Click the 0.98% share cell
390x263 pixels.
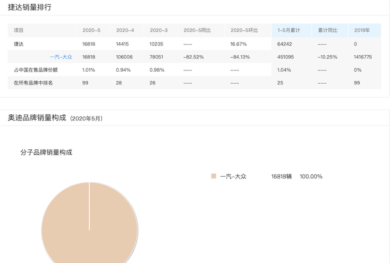coord(157,70)
